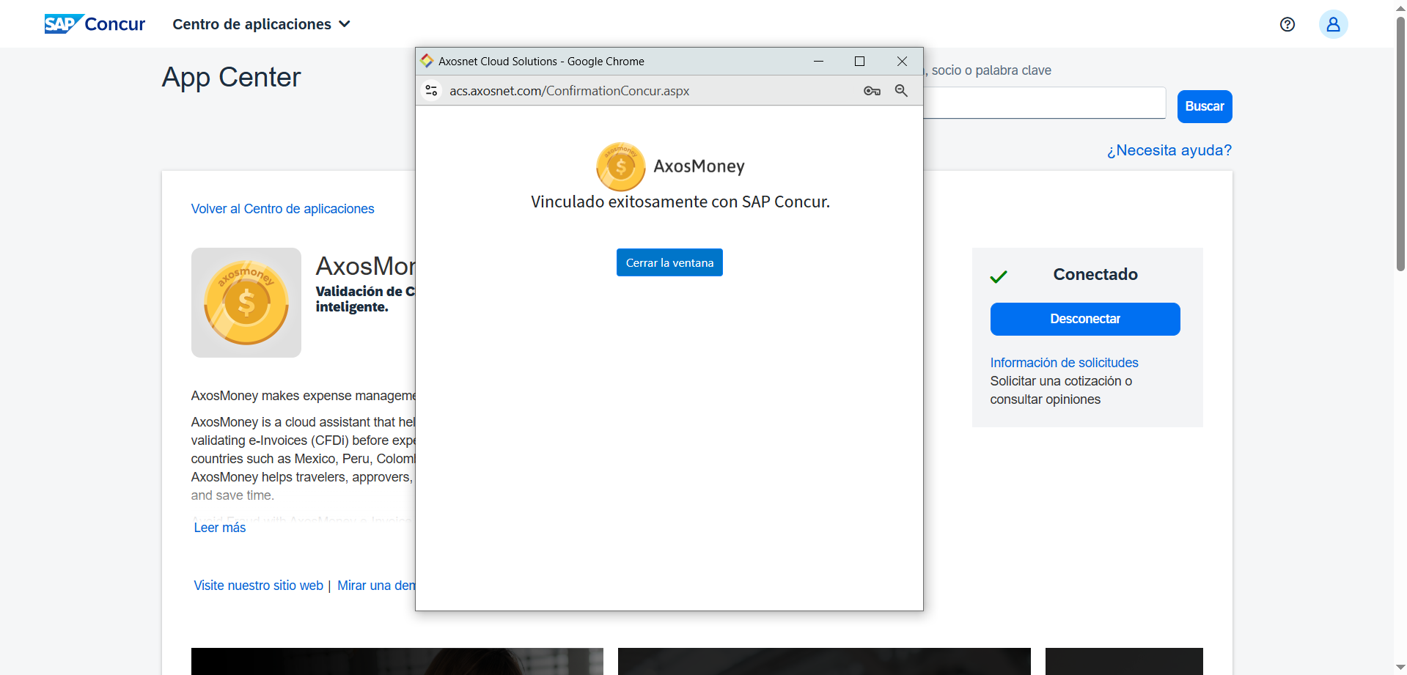Click the large AxosMoney app icon

246,303
